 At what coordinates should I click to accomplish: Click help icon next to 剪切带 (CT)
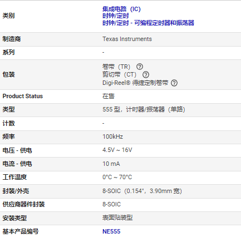pyautogui.click(x=146, y=75)
